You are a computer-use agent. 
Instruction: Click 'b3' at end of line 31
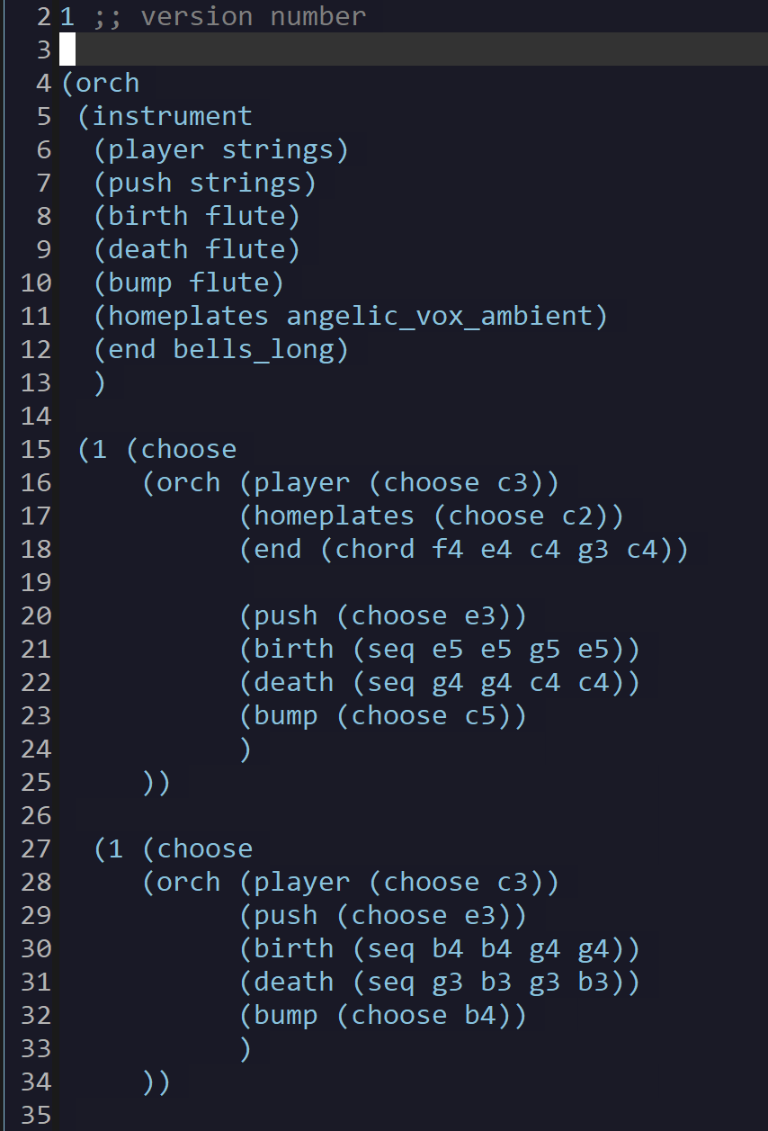click(594, 982)
